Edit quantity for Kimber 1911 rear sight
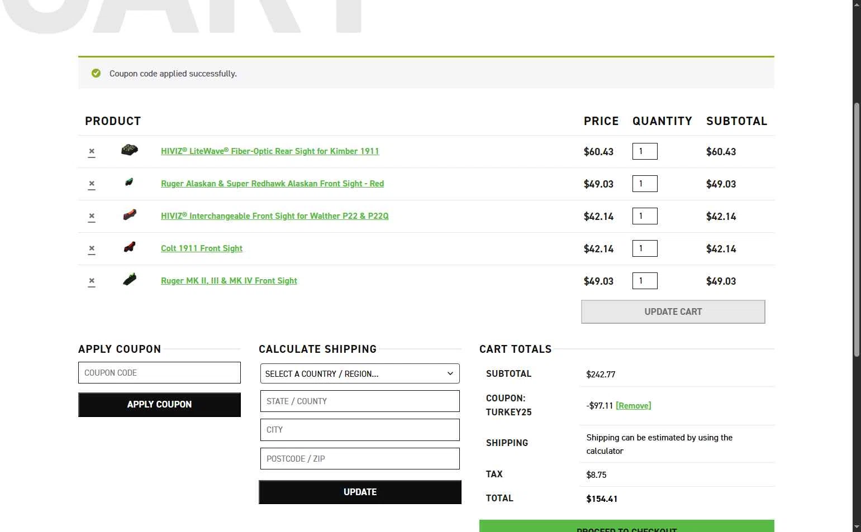The width and height of the screenshot is (861, 532). pyautogui.click(x=645, y=151)
